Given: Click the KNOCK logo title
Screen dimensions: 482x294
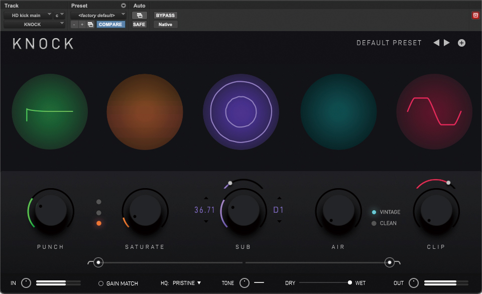Looking at the screenshot, I should (x=43, y=44).
